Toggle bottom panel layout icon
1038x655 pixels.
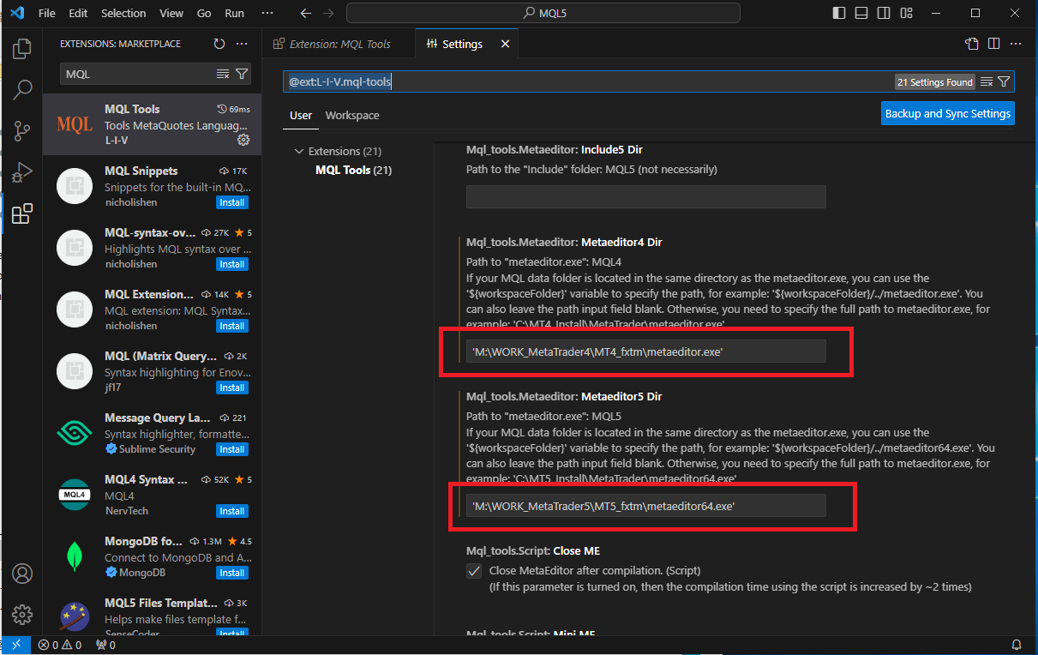coord(861,13)
